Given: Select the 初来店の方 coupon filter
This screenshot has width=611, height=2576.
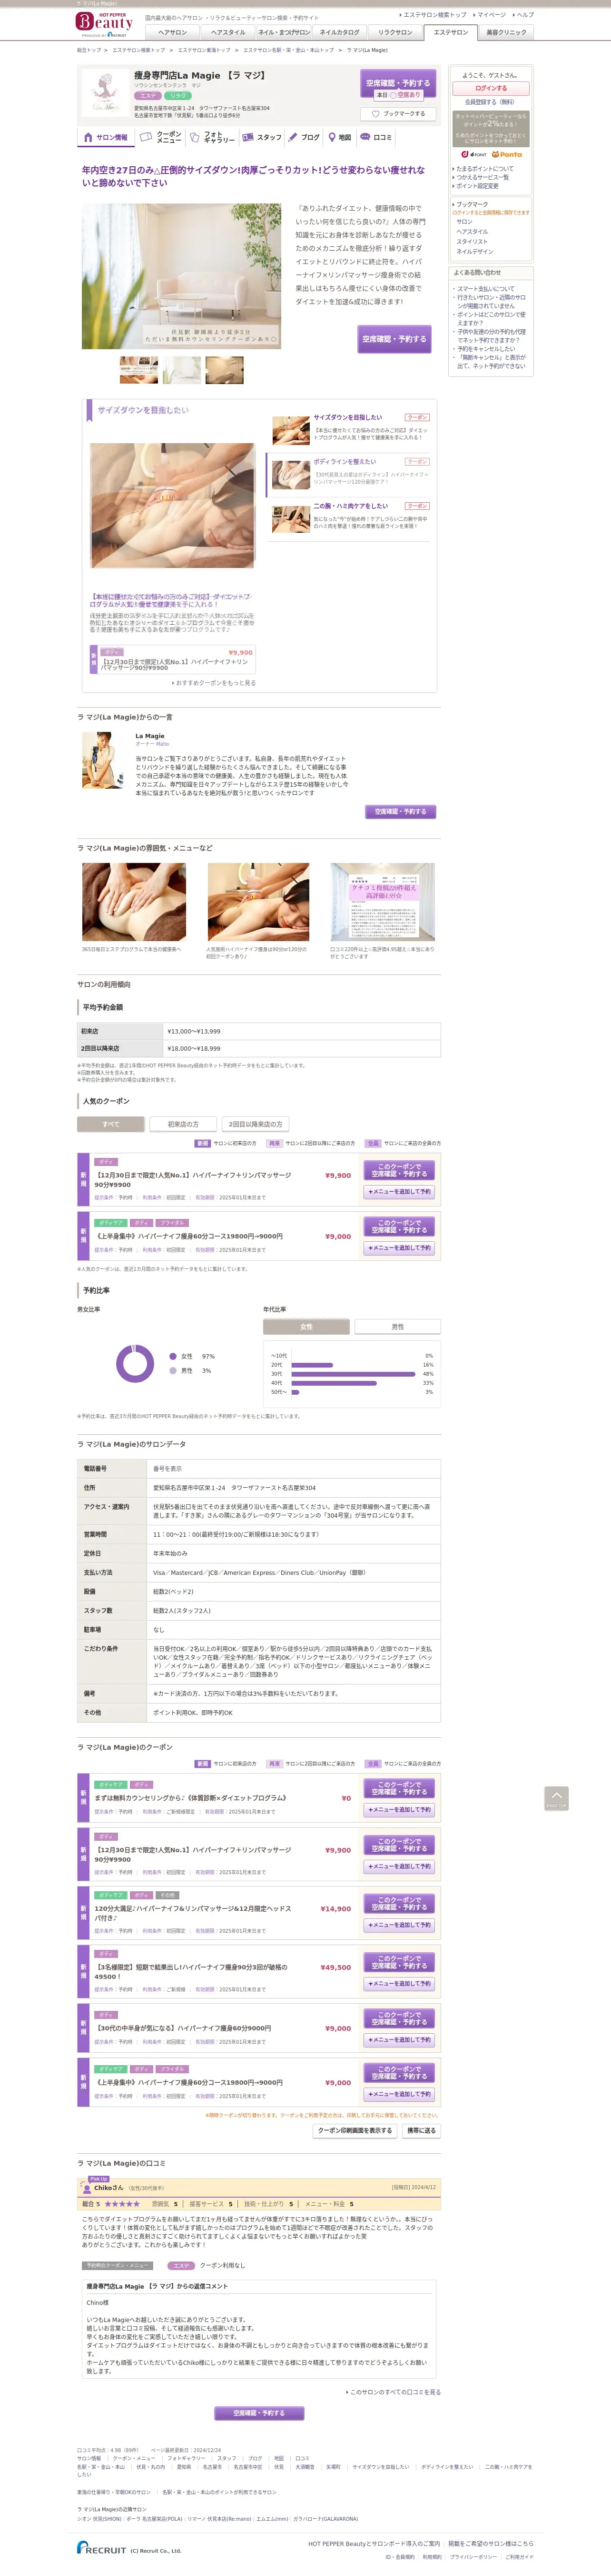Looking at the screenshot, I should [183, 1124].
